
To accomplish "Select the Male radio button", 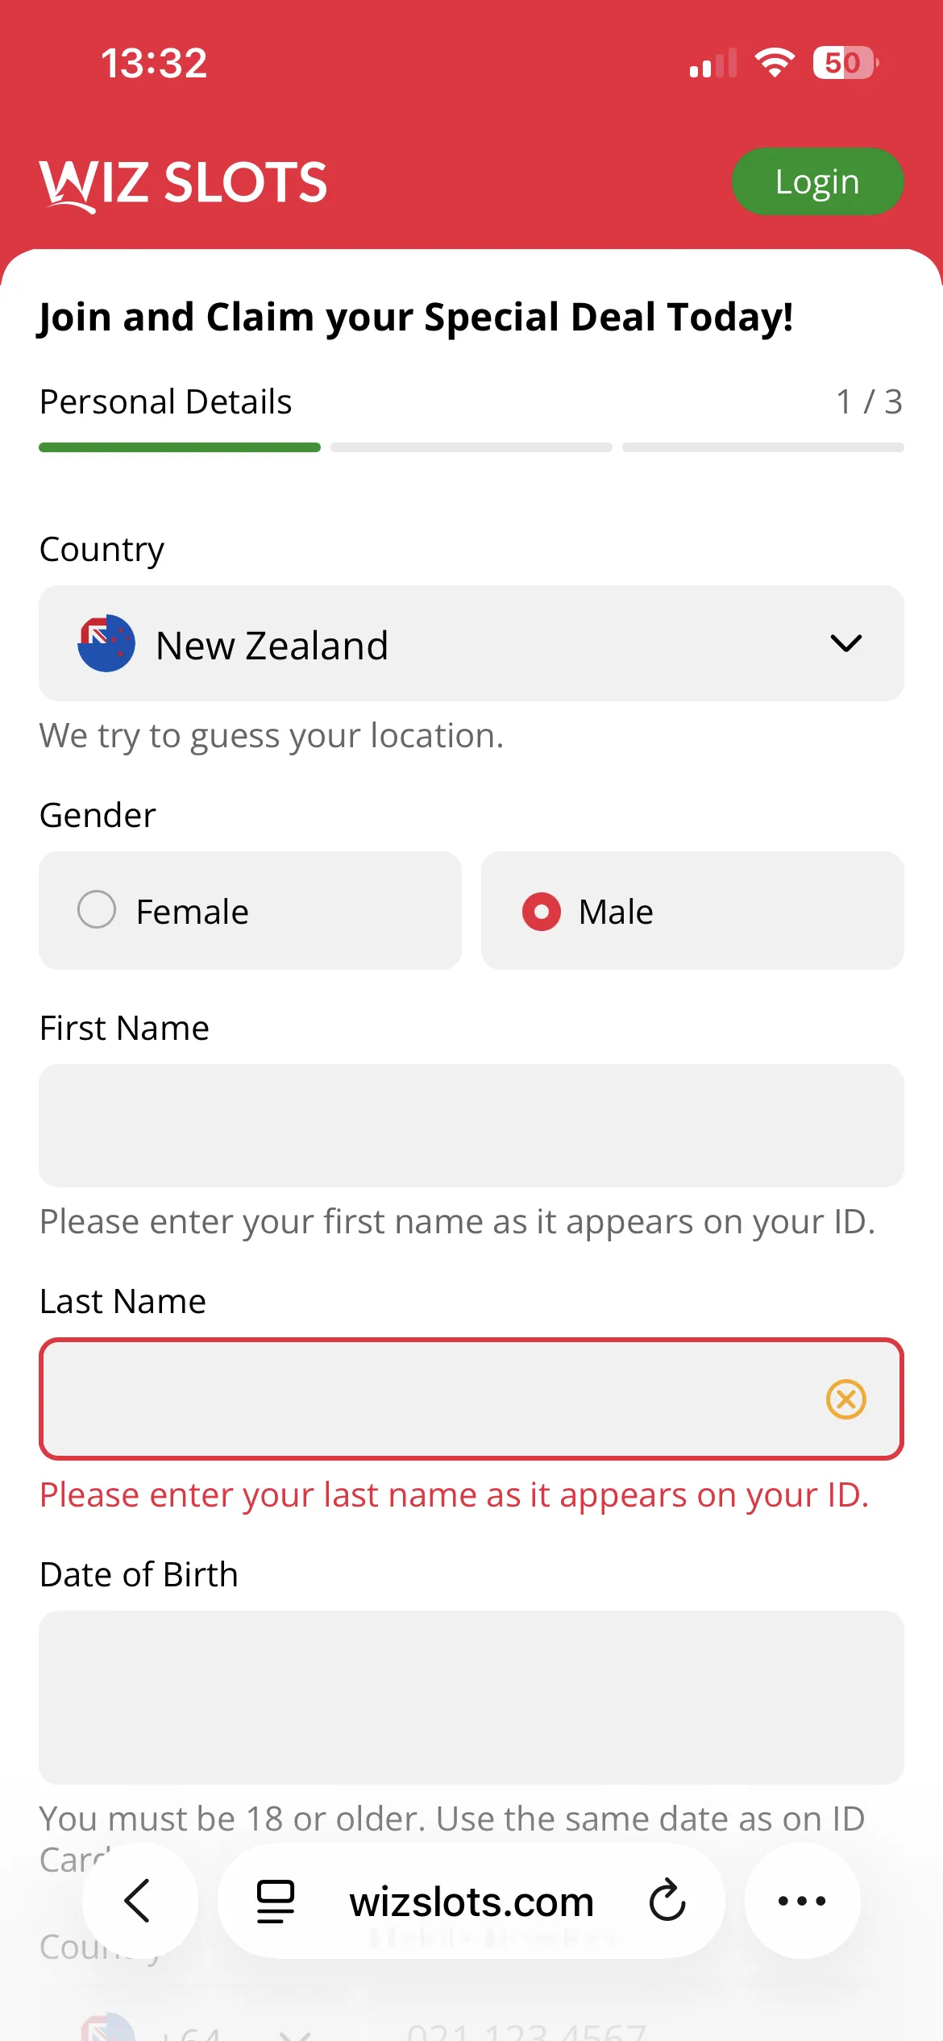I will pyautogui.click(x=542, y=912).
